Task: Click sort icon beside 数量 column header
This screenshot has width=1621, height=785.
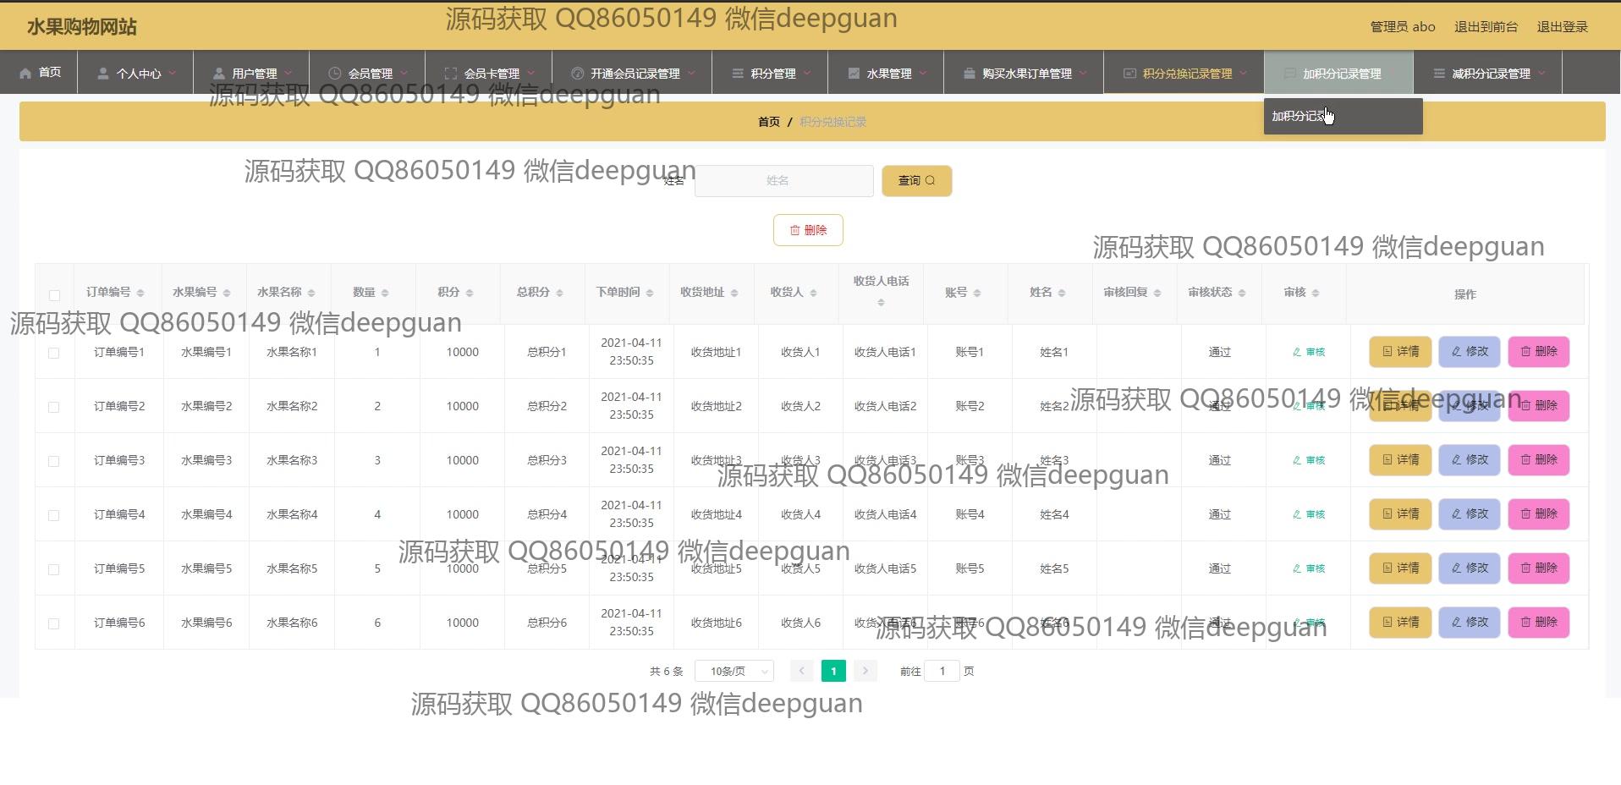Action: click(385, 293)
